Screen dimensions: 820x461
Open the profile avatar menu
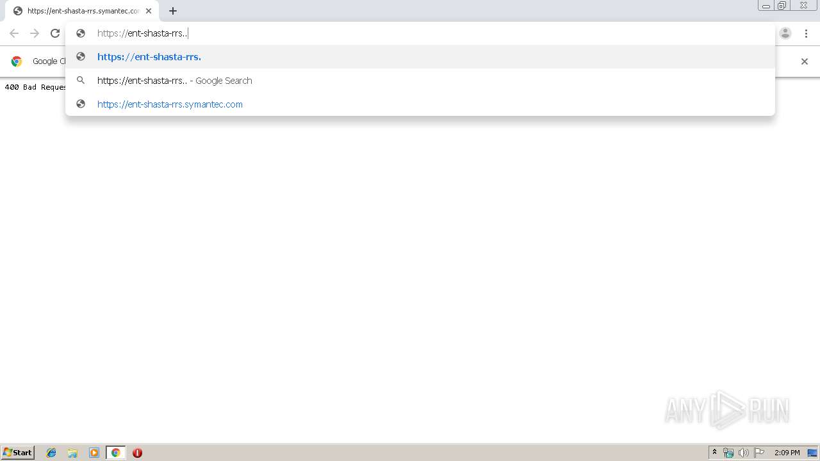tap(785, 33)
